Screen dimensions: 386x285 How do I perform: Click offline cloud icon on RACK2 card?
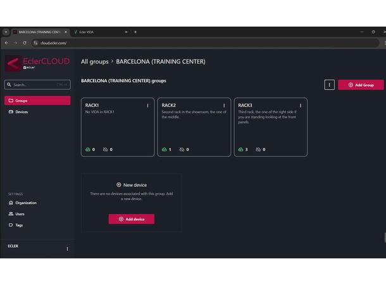point(182,149)
